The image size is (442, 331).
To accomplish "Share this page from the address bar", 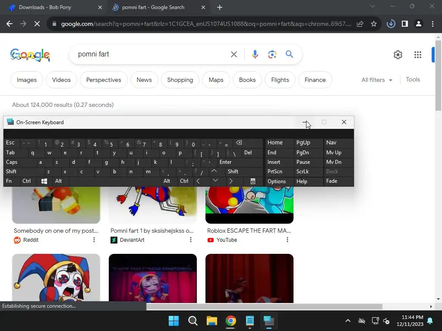I will 360,24.
